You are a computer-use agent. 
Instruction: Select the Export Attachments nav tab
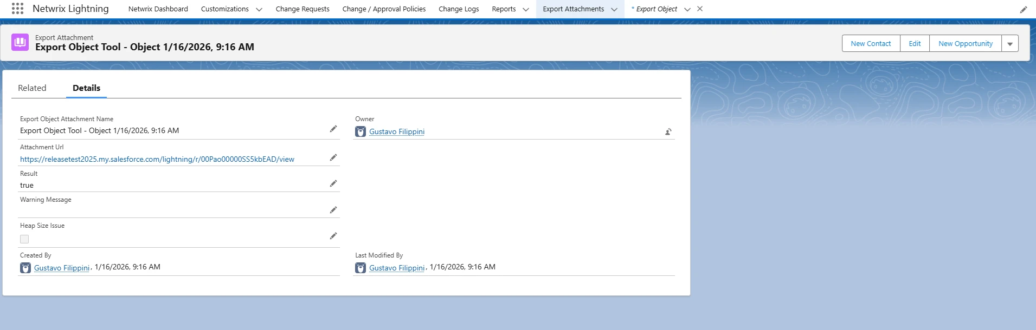573,9
